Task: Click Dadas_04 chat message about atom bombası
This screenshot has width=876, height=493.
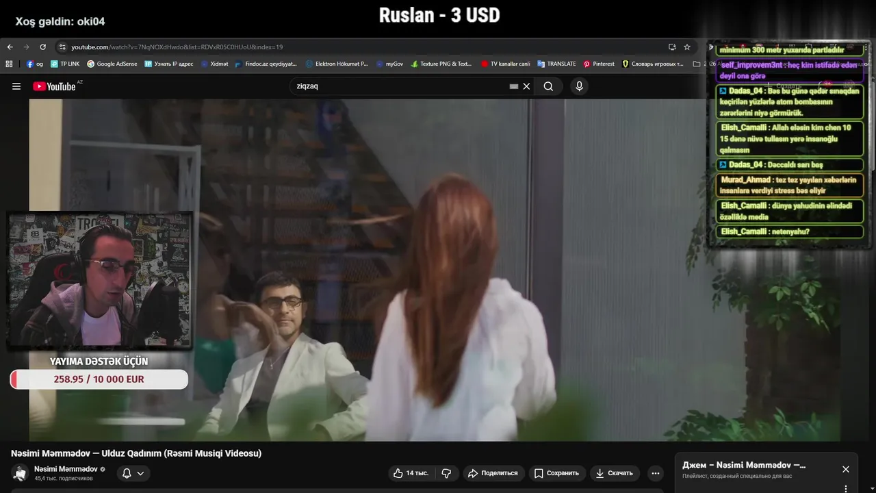Action: (790, 102)
